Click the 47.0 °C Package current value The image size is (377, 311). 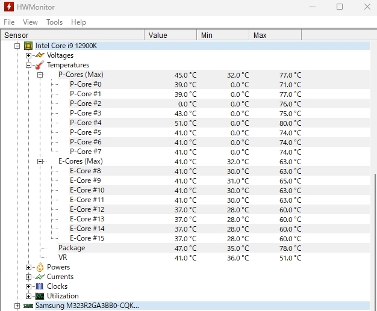[185, 248]
